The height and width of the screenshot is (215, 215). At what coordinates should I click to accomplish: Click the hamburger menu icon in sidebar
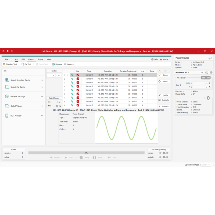pyautogui.click(x=5, y=71)
